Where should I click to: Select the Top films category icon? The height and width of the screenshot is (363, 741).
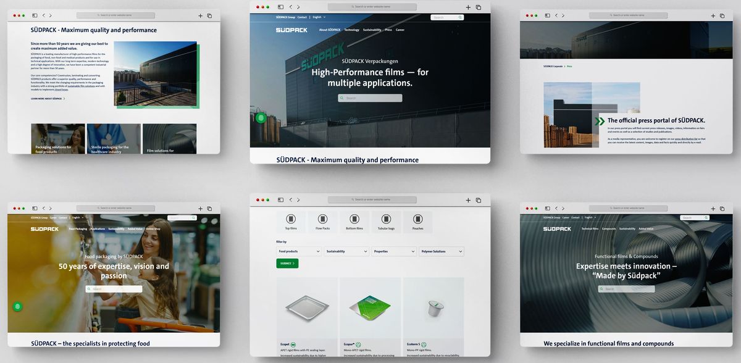291,219
